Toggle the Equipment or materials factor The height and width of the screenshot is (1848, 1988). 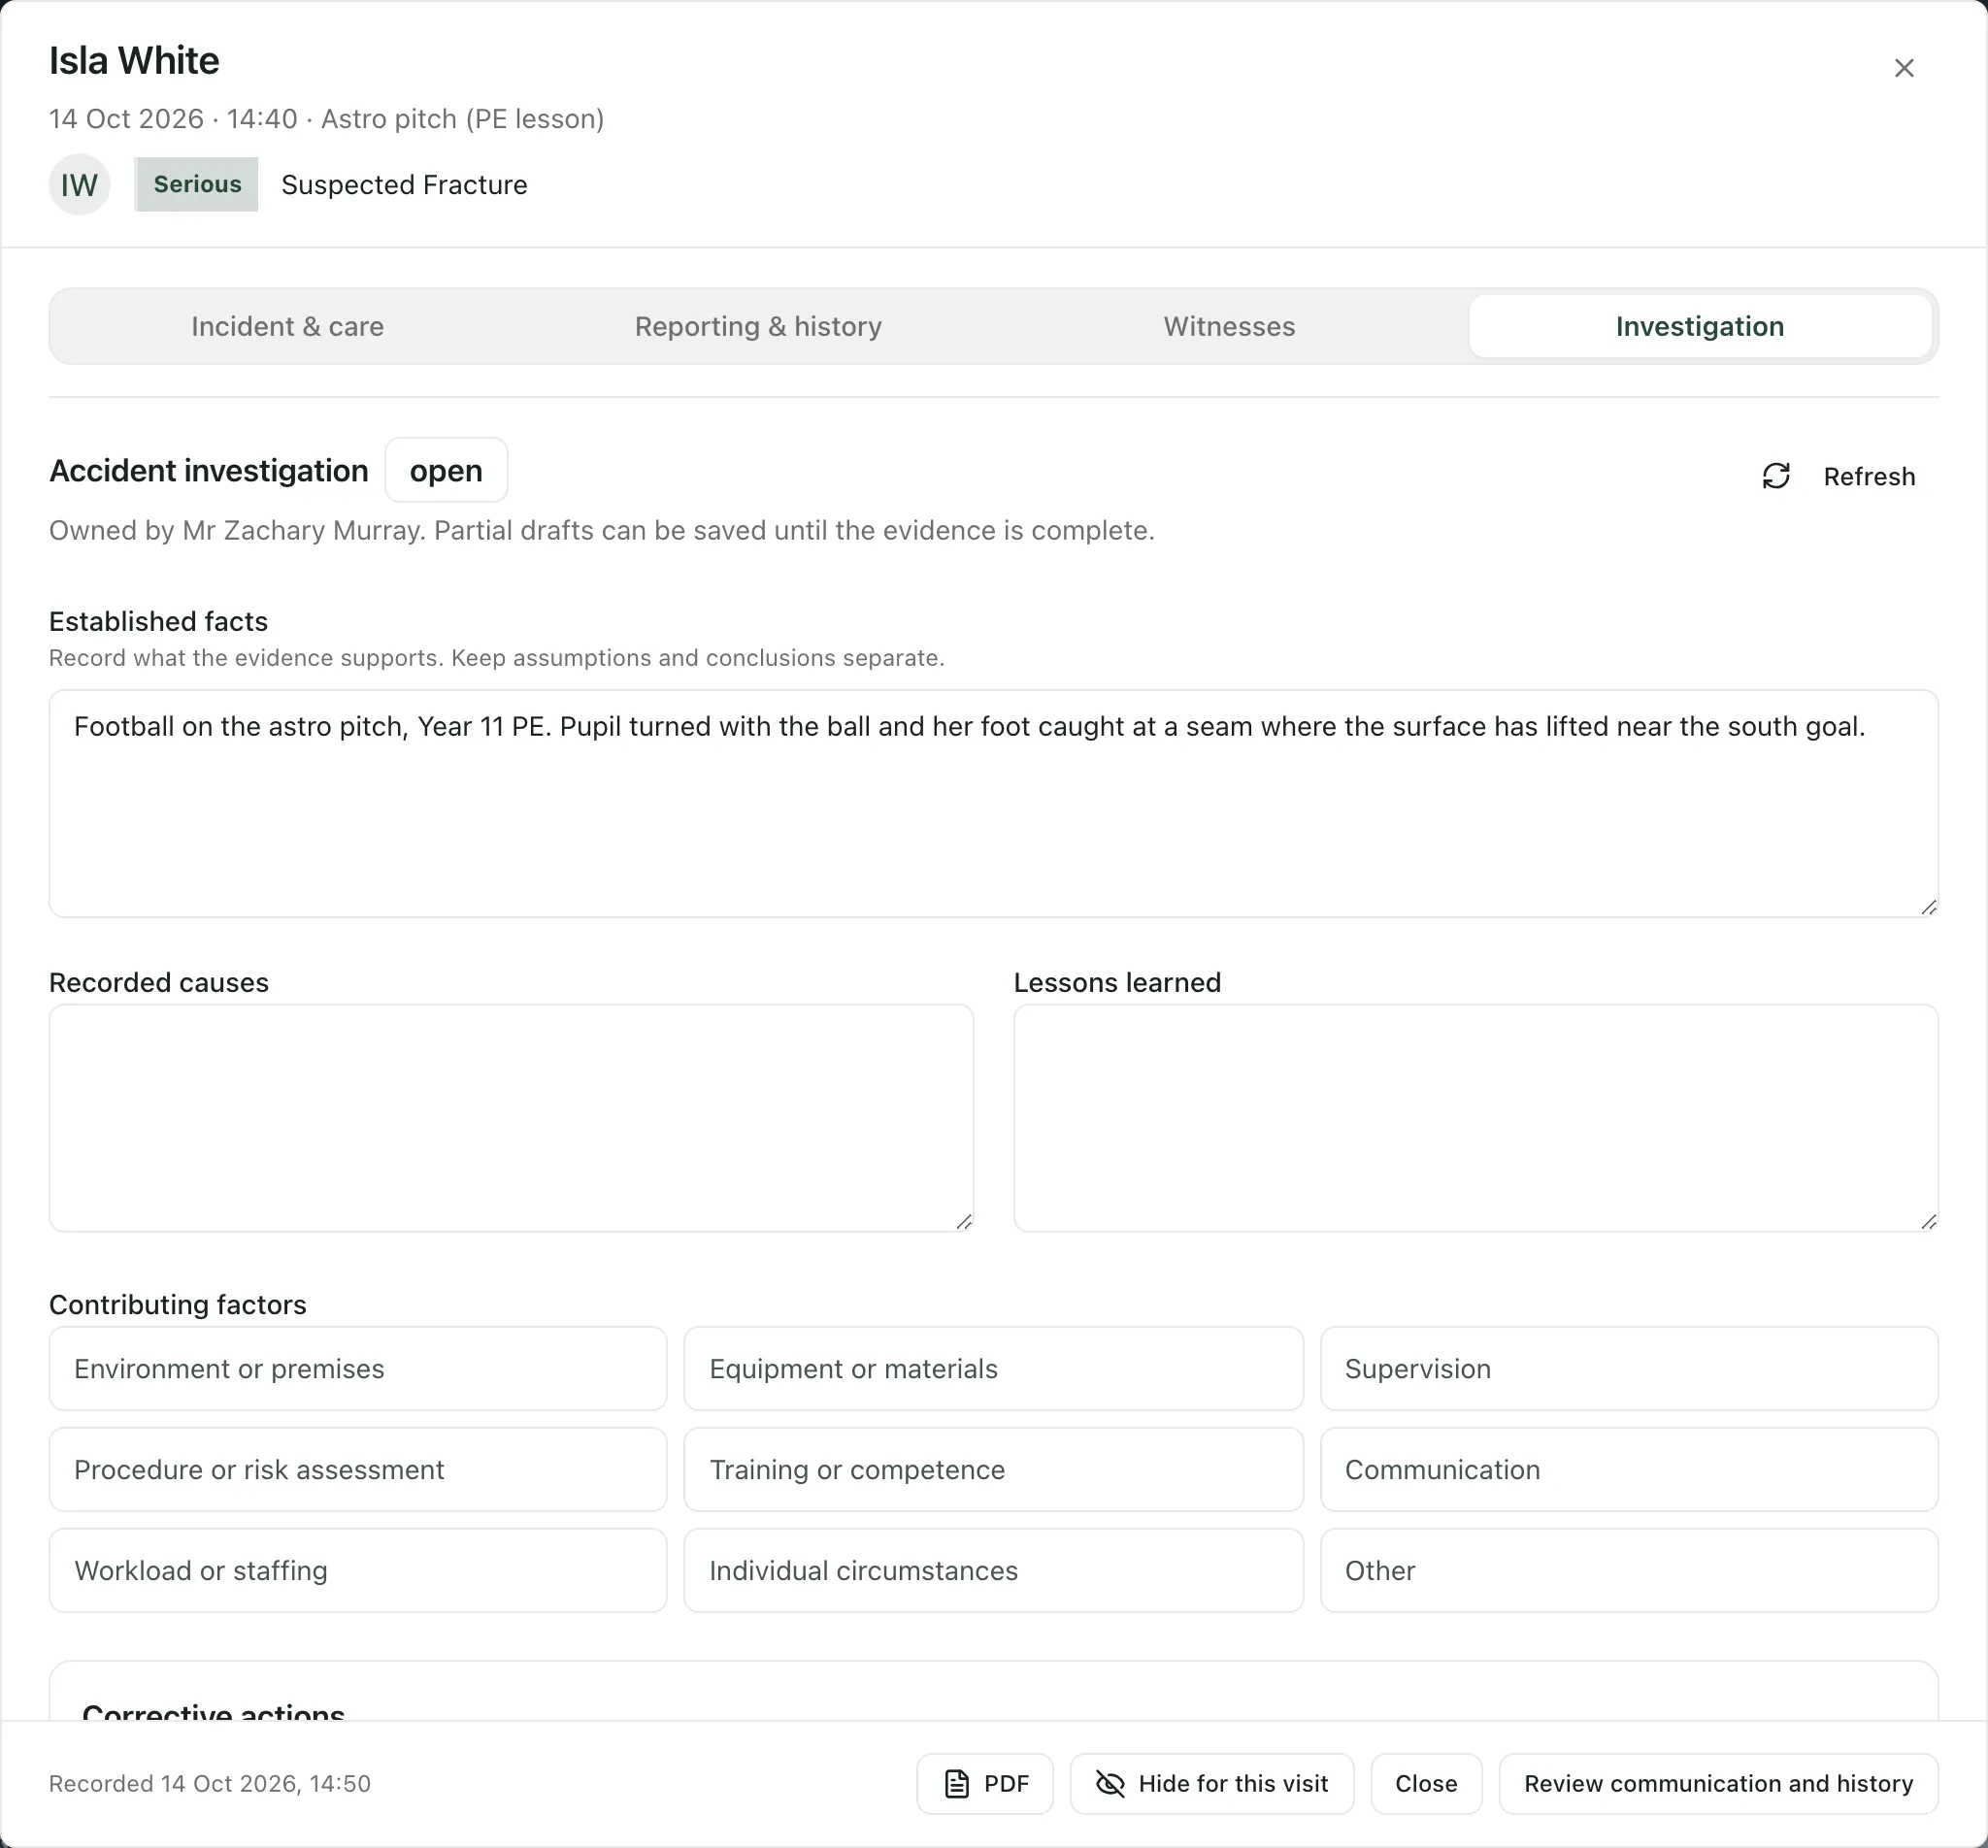pos(993,1369)
